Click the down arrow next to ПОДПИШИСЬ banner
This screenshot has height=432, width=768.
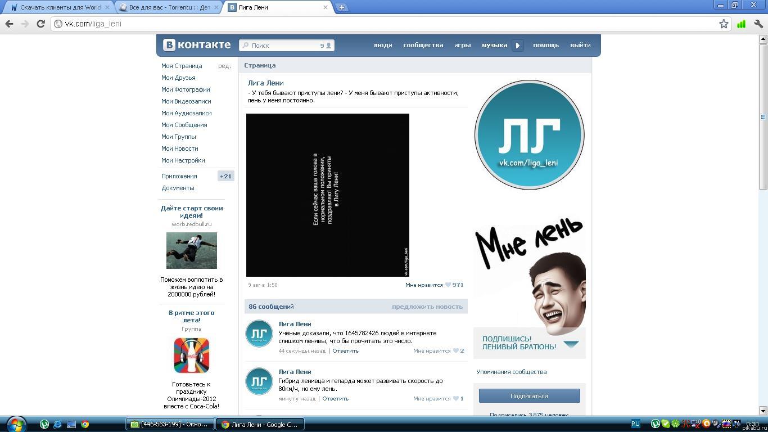point(571,344)
